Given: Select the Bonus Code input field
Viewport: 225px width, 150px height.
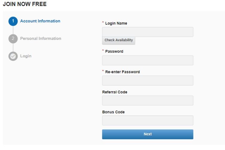Looking at the screenshot, I should tap(148, 120).
